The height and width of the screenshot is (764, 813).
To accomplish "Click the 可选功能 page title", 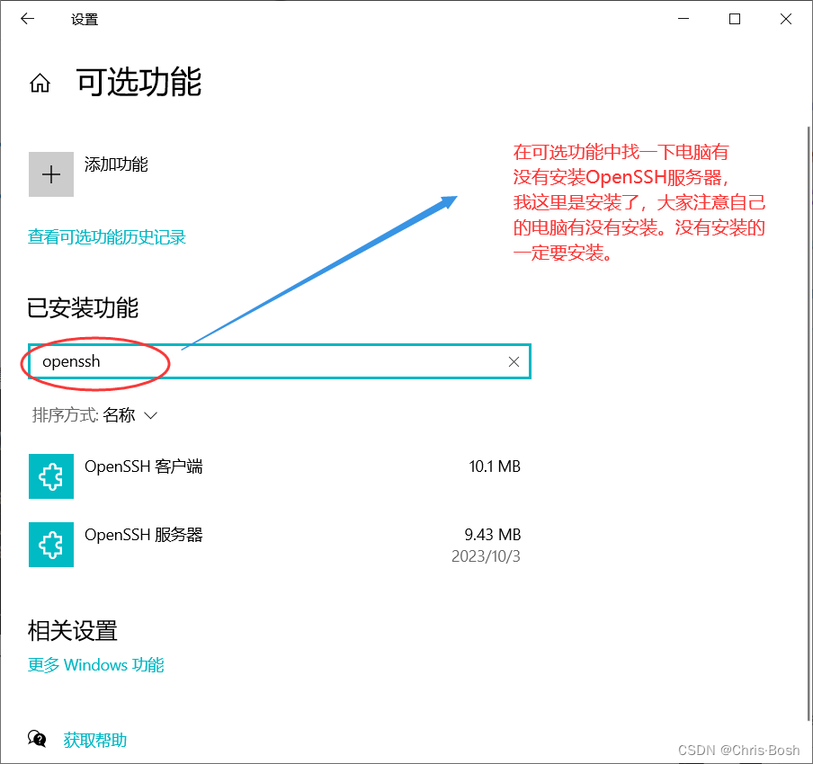I will [139, 83].
